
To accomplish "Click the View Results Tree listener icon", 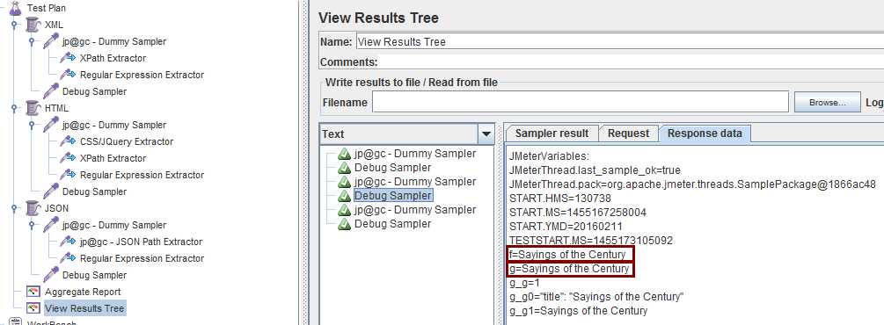I will coord(33,308).
